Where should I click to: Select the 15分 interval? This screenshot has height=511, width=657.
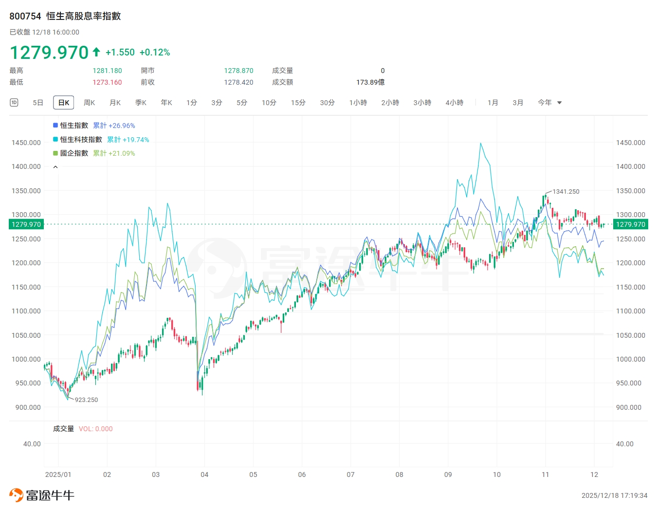pos(298,103)
